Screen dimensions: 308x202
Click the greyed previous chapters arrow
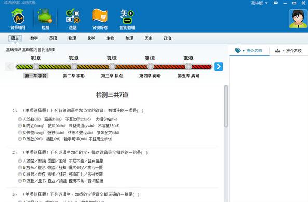pos(9,67)
